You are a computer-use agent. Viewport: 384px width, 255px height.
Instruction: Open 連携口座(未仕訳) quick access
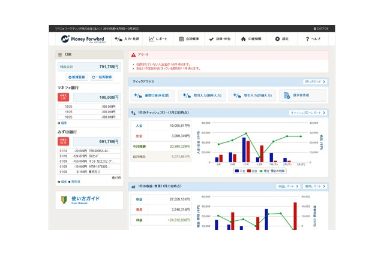pyautogui.click(x=153, y=95)
